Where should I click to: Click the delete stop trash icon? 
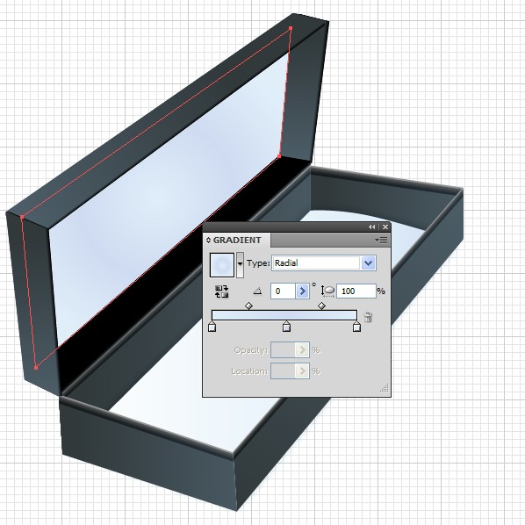pos(368,317)
